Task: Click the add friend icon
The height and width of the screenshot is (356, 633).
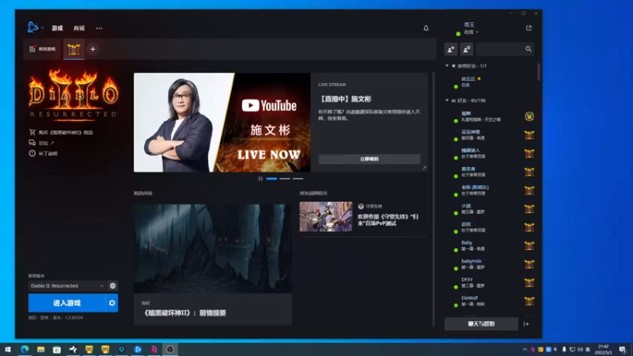Action: click(x=451, y=49)
